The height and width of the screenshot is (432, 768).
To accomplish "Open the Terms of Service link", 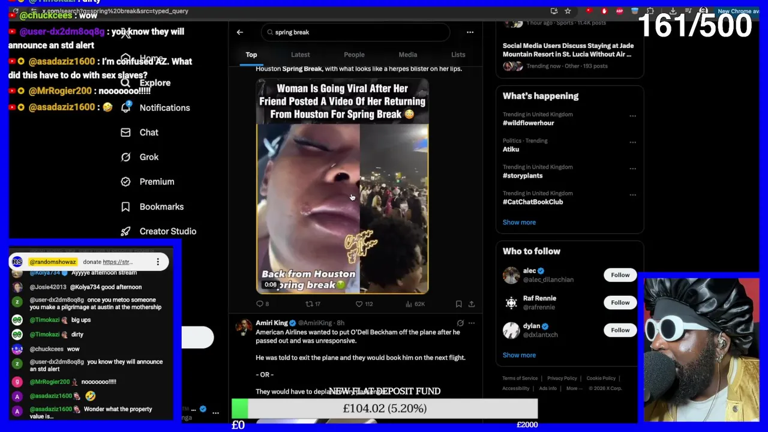I will pos(520,379).
